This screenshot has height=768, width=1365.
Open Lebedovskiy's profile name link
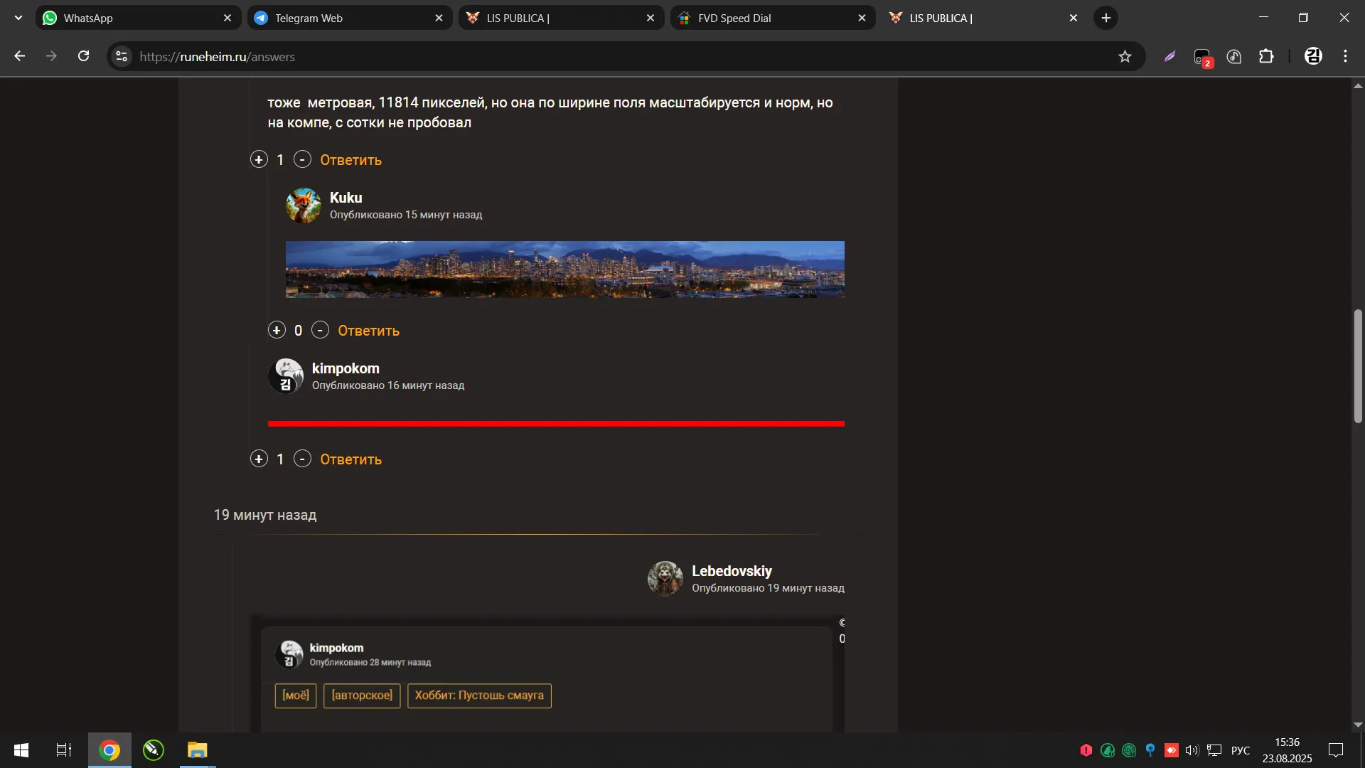click(732, 571)
